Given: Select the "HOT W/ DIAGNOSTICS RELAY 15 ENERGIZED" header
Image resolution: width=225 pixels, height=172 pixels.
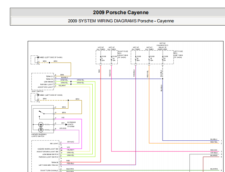Looking at the screenshot, I should [162, 46].
